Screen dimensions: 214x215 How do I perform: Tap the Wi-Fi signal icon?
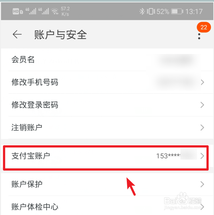(55, 11)
